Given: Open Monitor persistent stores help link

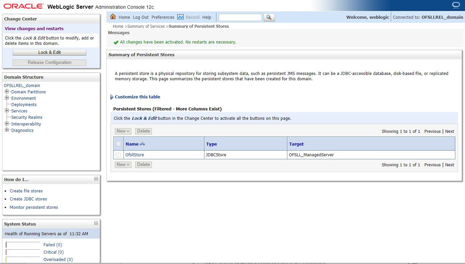Looking at the screenshot, I should pos(34,207).
